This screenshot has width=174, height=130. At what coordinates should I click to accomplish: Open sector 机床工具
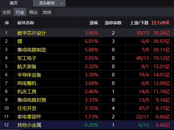[x=27, y=91]
